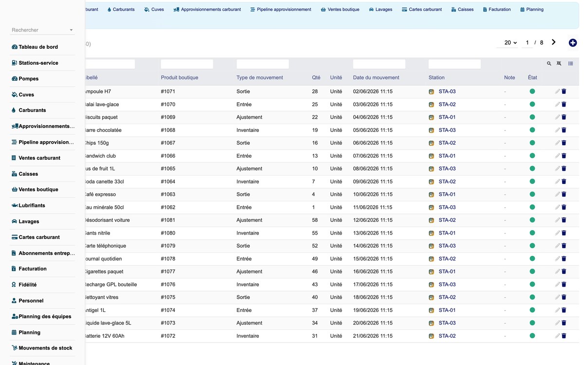Image resolution: width=584 pixels, height=365 pixels.
Task: Click dolly icon beside Mouvements de stock
Action: 15,348
